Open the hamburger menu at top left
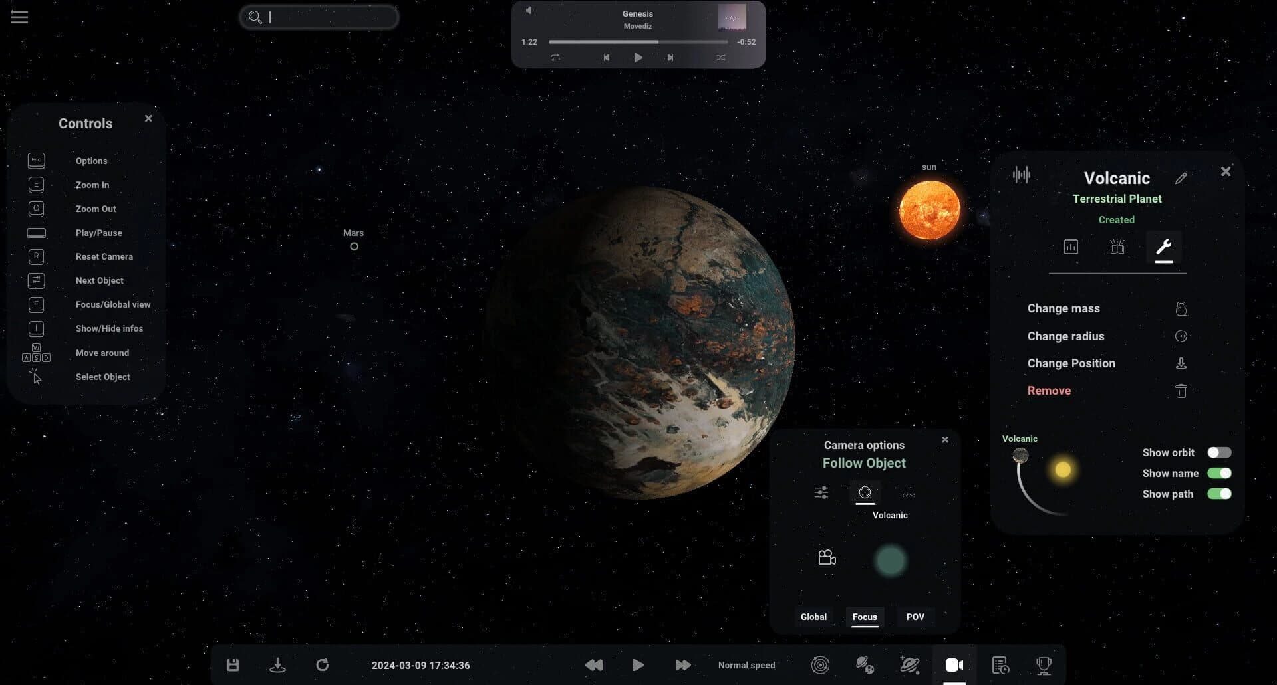Image resolution: width=1277 pixels, height=685 pixels. tap(19, 17)
